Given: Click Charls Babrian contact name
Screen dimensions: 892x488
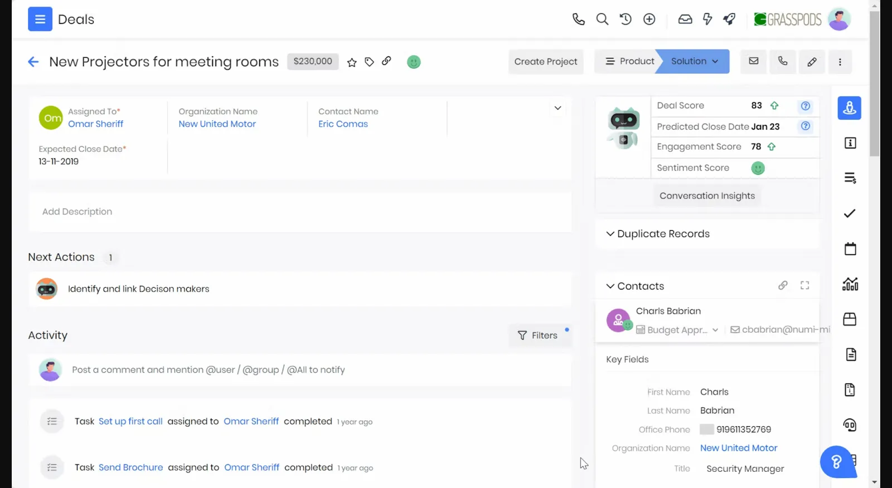Looking at the screenshot, I should click(x=668, y=312).
